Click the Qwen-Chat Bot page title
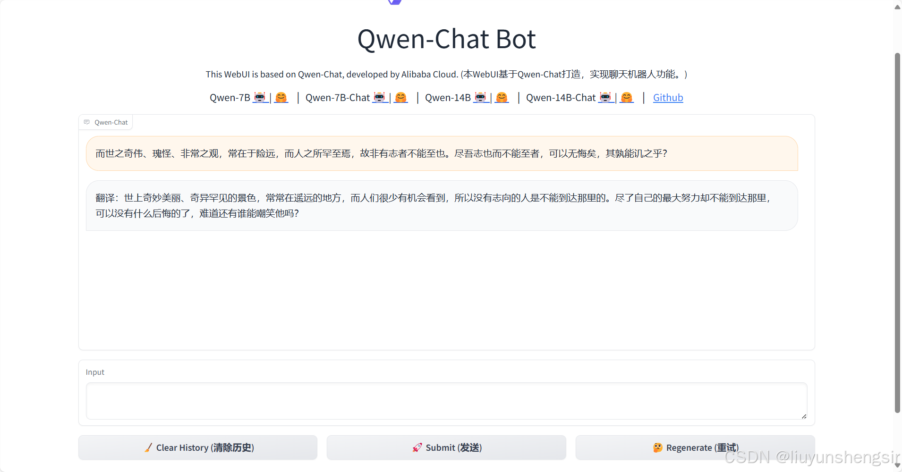The height and width of the screenshot is (472, 902). click(x=446, y=39)
